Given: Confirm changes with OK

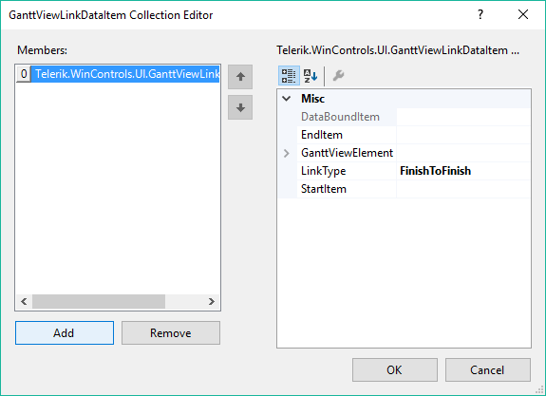Looking at the screenshot, I should (394, 369).
